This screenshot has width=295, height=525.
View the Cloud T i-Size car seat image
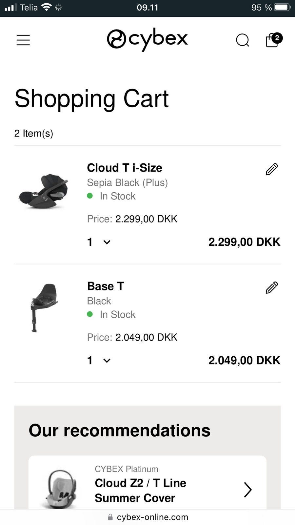point(44,191)
